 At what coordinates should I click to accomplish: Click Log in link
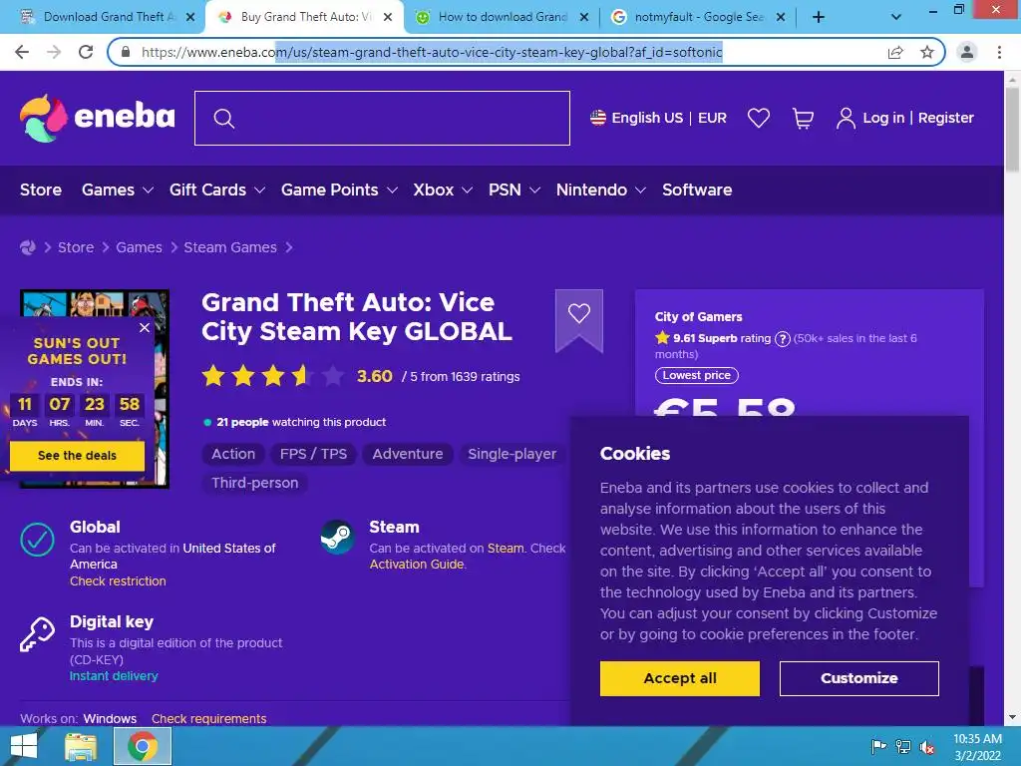883,118
